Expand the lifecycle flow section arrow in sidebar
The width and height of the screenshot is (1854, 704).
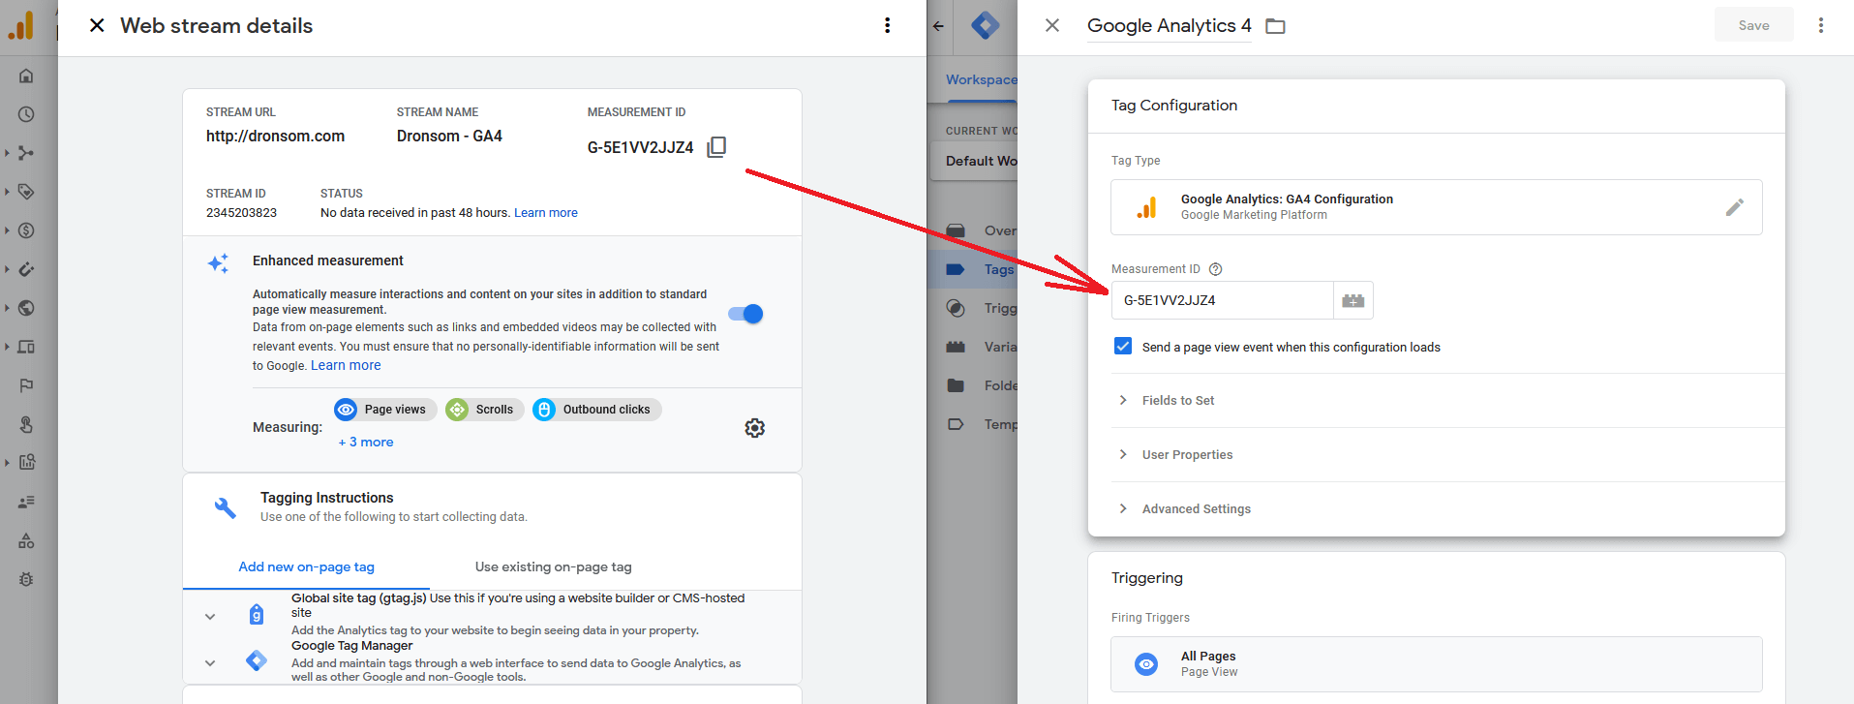7,153
